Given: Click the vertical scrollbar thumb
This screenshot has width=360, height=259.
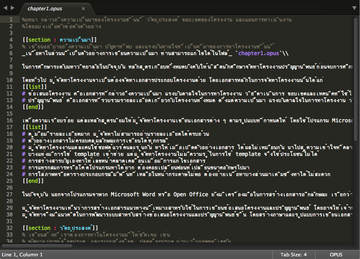Looking at the screenshot, I should click(x=356, y=79).
